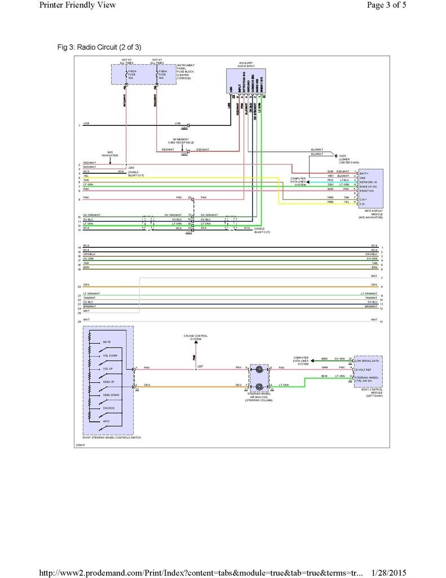Click the 'VOL DOWN' switch label
The image size is (446, 578).
click(110, 356)
